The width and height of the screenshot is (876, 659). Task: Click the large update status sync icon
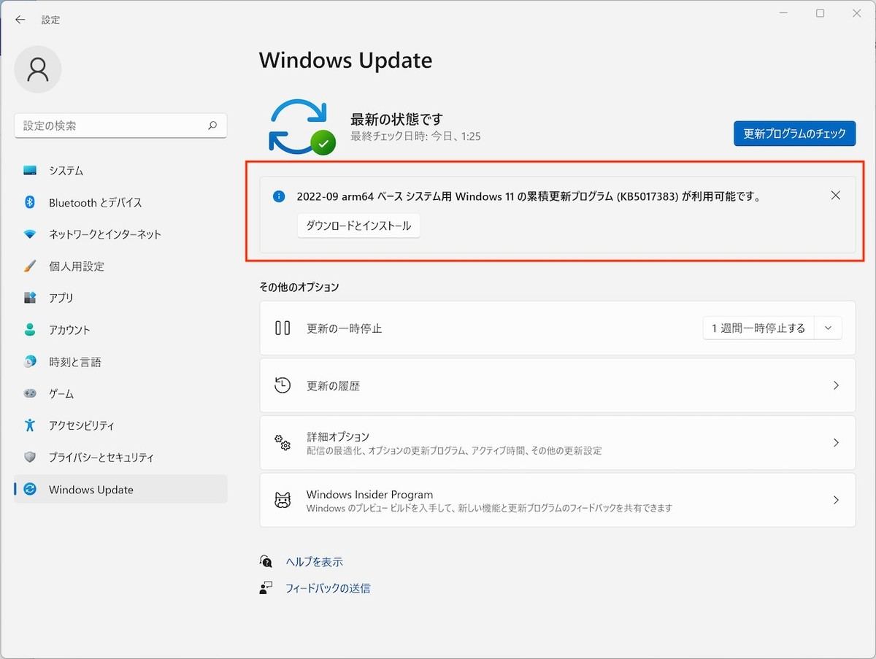click(301, 126)
